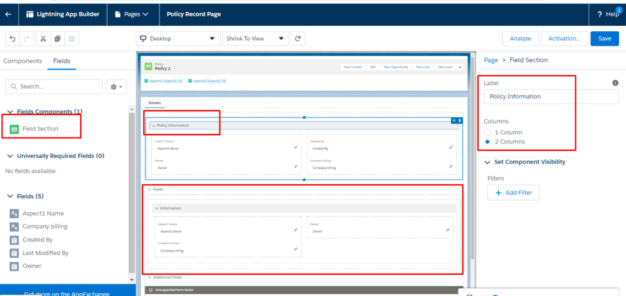626x296 pixels.
Task: Click the left panel vertical scrollbar
Action: coord(132,192)
